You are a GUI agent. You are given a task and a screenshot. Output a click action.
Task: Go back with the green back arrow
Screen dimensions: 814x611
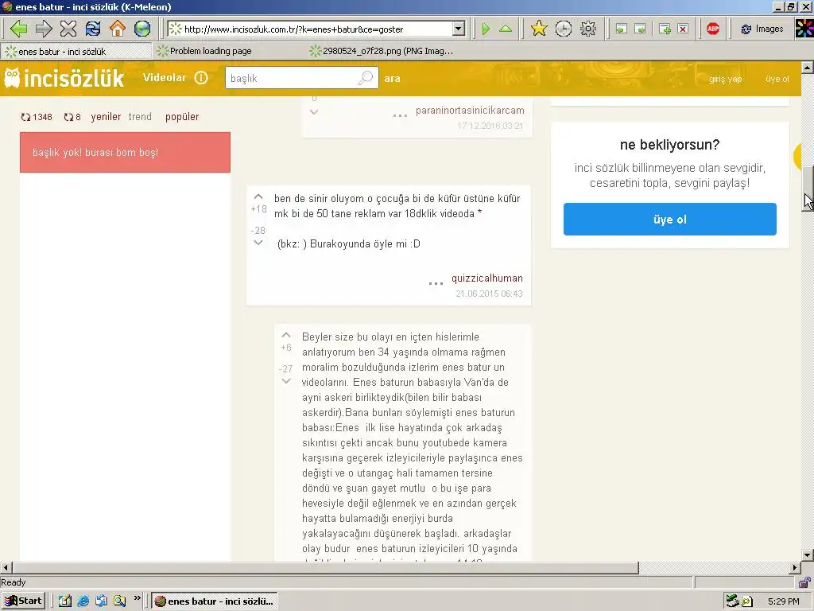pyautogui.click(x=18, y=29)
